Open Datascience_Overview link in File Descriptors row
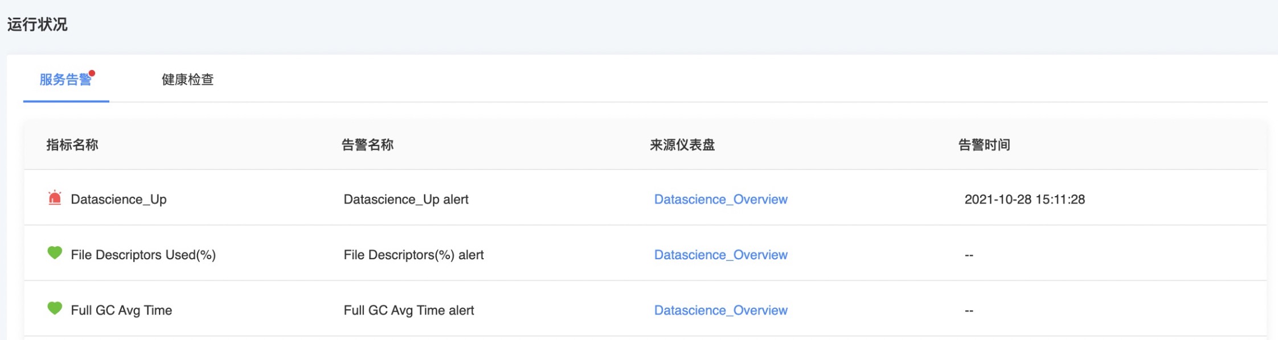 tap(720, 255)
